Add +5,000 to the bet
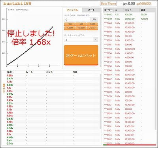The height and width of the screenshot is (148, 158). pos(70,28)
